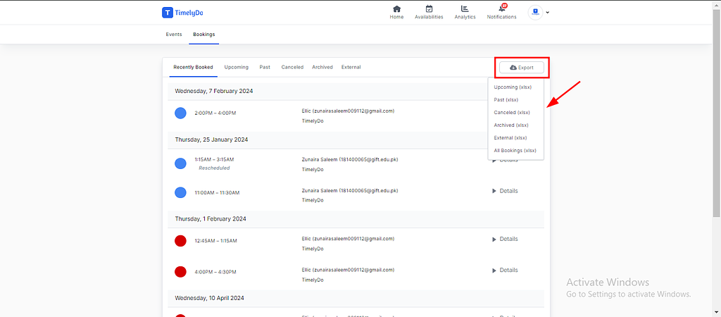Open Analytics chart icon

465,8
